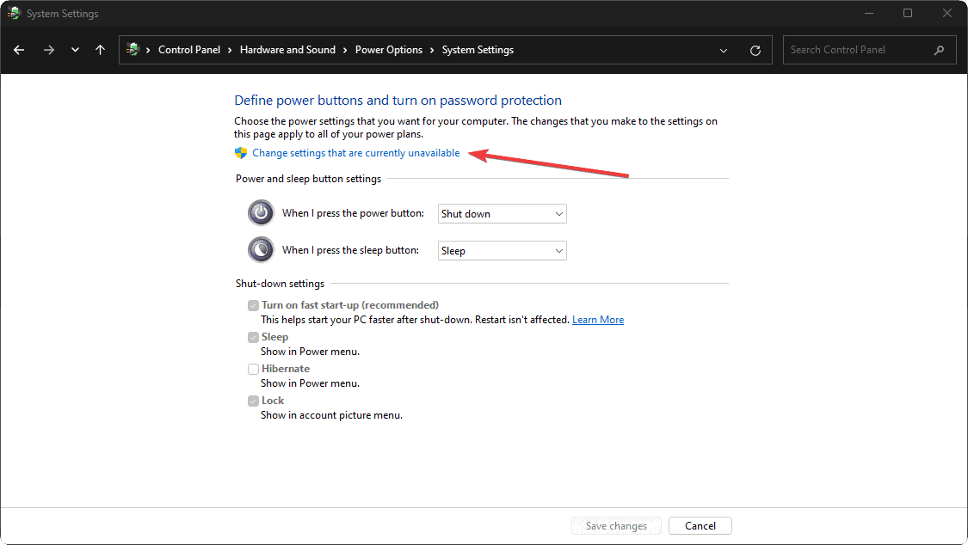Expand the recent pages chevron
Image resolution: width=968 pixels, height=545 pixels.
[x=723, y=50]
